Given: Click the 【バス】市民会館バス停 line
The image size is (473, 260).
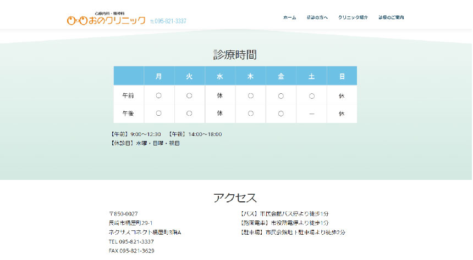Looking at the screenshot, I should tap(284, 214).
